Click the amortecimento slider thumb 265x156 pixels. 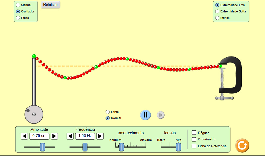point(122,147)
